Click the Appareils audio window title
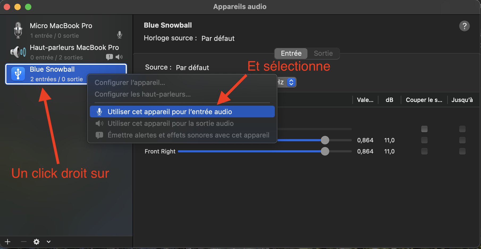The width and height of the screenshot is (481, 249). [x=240, y=7]
